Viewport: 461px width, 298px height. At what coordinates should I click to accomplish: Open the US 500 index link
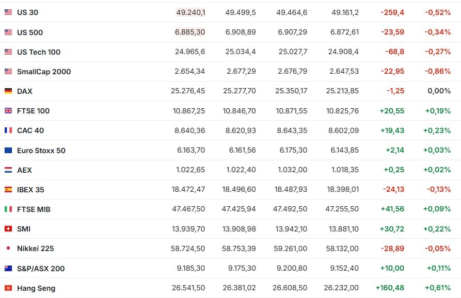[30, 32]
